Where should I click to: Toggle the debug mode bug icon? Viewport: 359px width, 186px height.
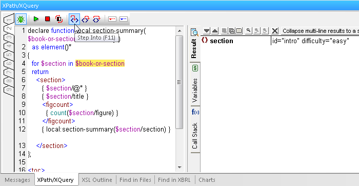click(21, 19)
